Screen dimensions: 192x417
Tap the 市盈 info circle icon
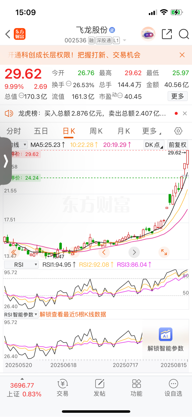(120, 96)
